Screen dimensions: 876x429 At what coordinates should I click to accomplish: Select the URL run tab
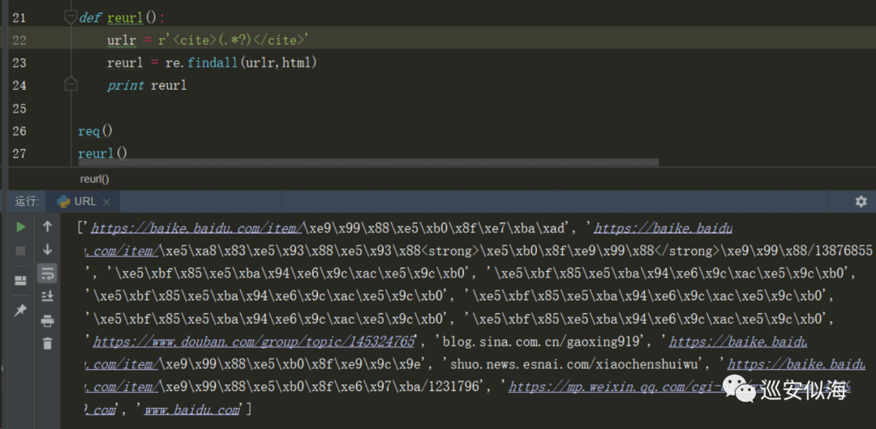click(84, 202)
